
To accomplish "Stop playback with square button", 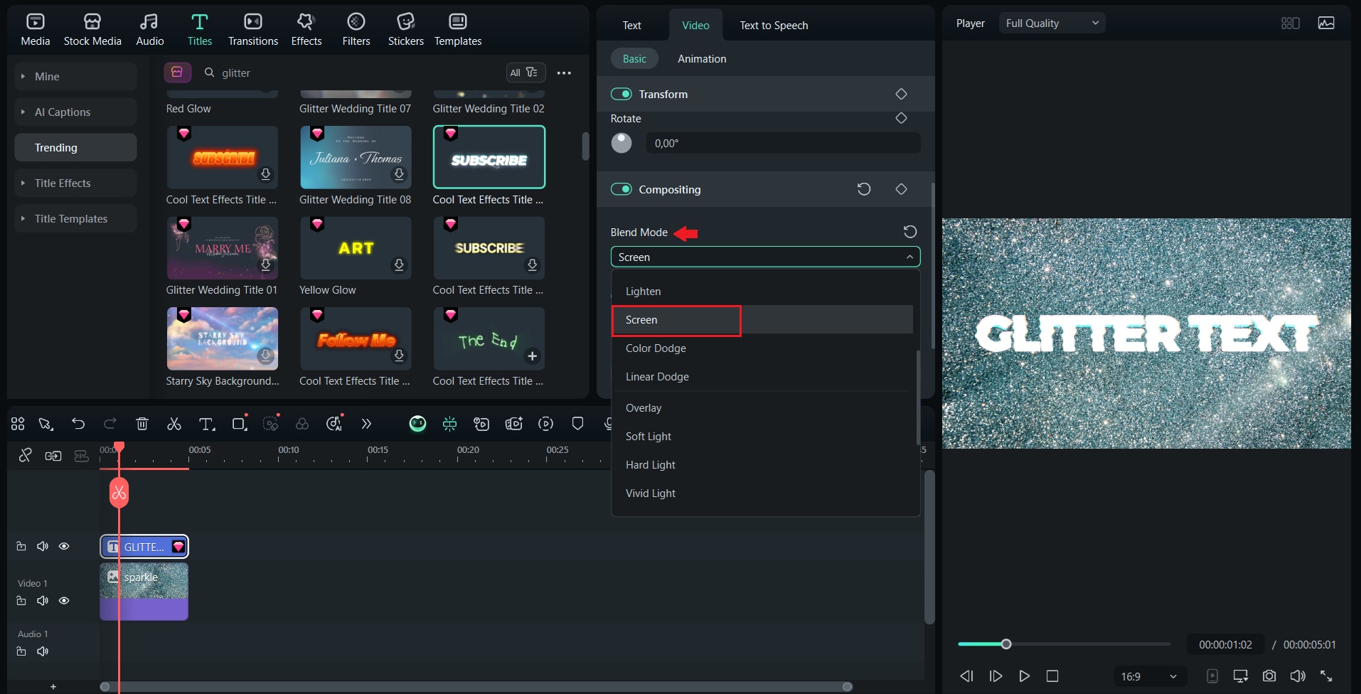I will point(1052,676).
